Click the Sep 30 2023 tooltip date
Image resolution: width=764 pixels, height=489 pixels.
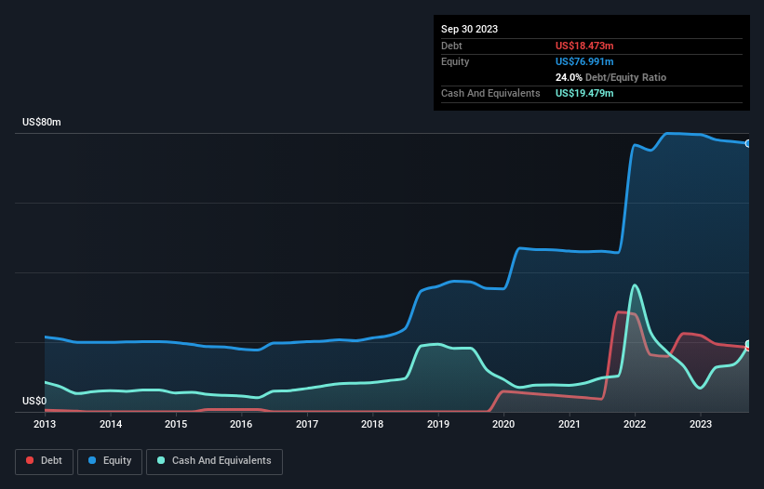(x=469, y=29)
